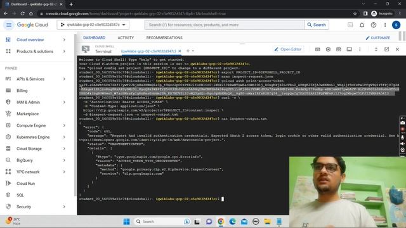Expand BigQuery submenu arrow

(x=64, y=160)
